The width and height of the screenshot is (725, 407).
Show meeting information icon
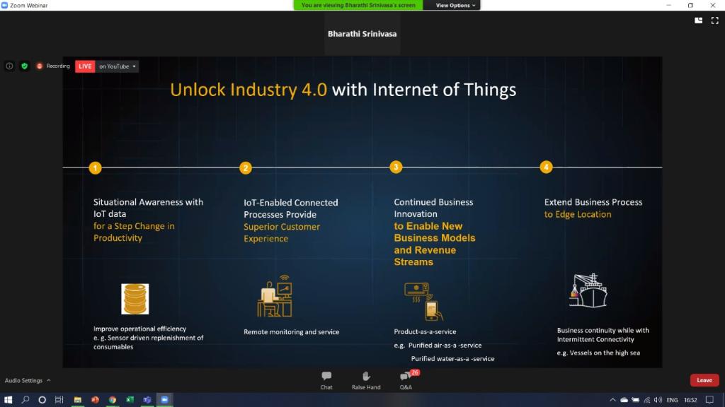[x=9, y=66]
